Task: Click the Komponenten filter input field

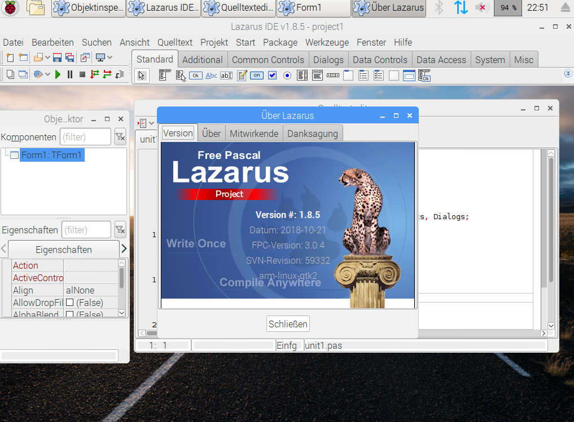Action: pyautogui.click(x=86, y=137)
